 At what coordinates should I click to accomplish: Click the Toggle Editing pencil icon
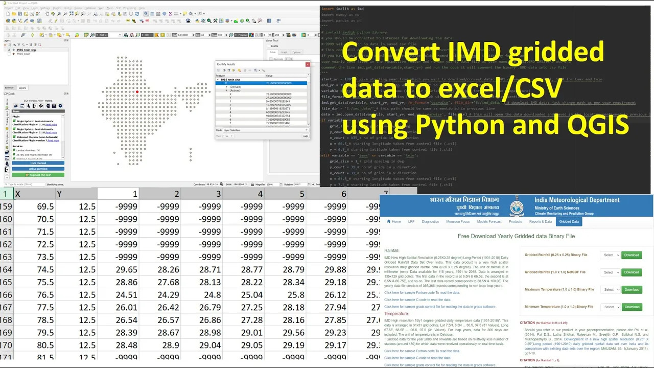tap(56, 21)
